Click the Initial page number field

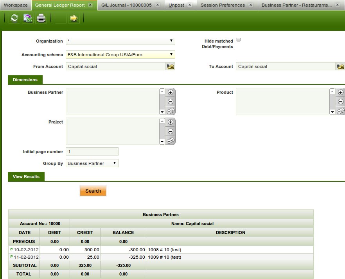click(x=92, y=152)
